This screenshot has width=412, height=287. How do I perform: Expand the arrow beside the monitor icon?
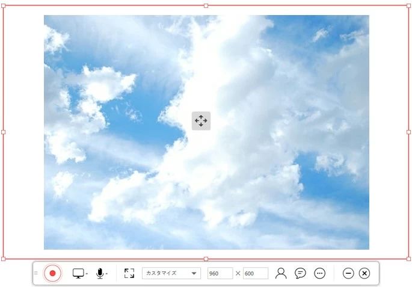pos(87,274)
